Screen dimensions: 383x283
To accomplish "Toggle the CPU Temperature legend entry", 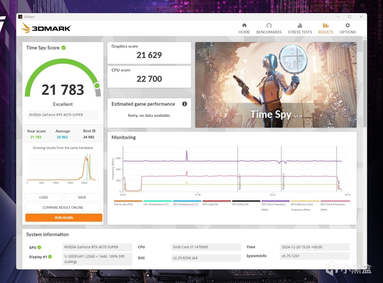I will pyautogui.click(x=157, y=203).
